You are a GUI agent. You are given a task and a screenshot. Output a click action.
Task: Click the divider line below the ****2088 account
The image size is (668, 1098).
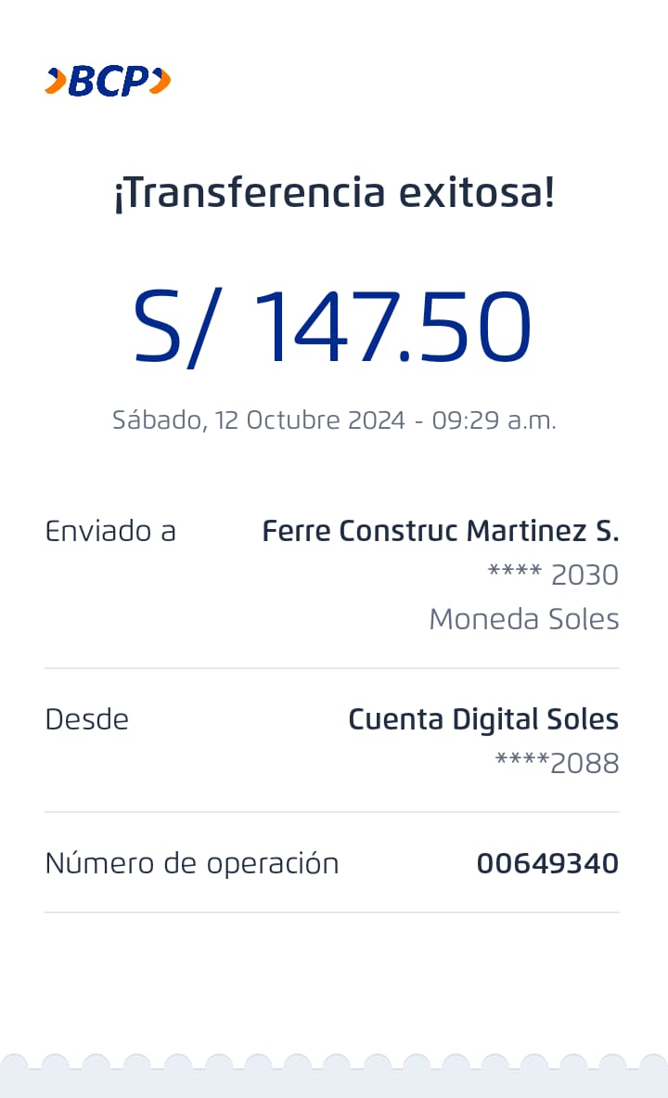pyautogui.click(x=332, y=812)
